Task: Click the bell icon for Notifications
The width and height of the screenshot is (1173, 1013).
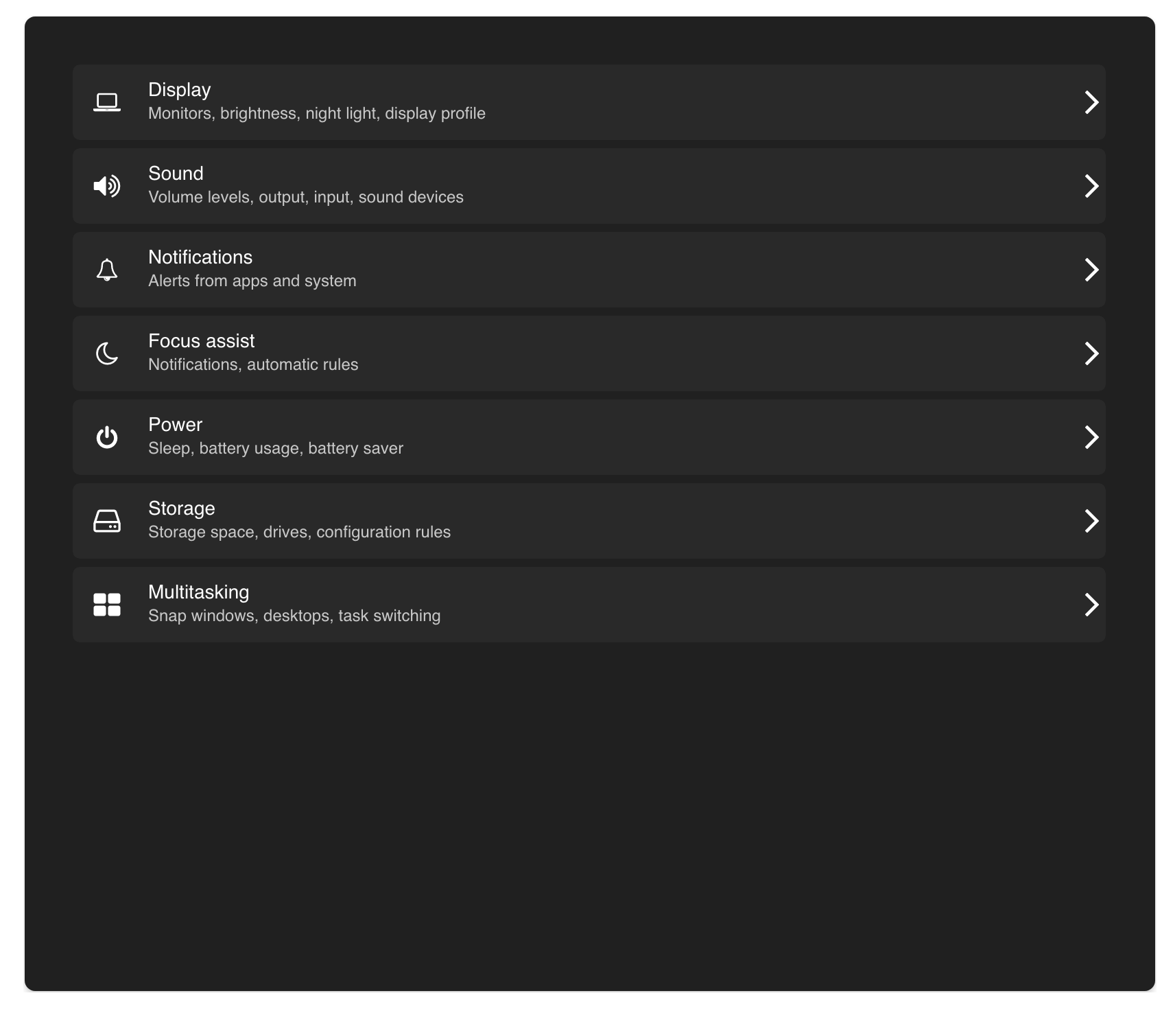Action: pyautogui.click(x=107, y=270)
